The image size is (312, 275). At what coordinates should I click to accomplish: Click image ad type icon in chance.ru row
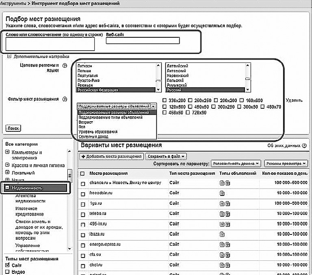(228, 183)
